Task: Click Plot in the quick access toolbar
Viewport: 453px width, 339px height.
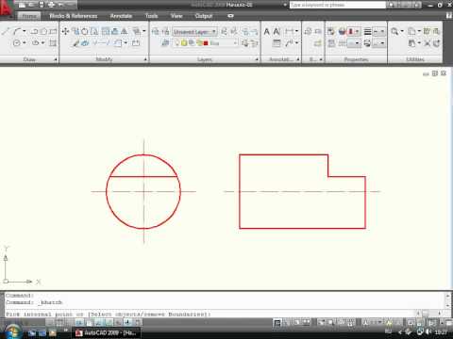Action: click(x=51, y=5)
